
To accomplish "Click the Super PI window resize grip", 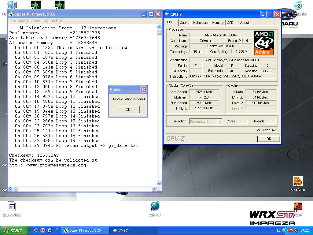I will pos(160,189).
